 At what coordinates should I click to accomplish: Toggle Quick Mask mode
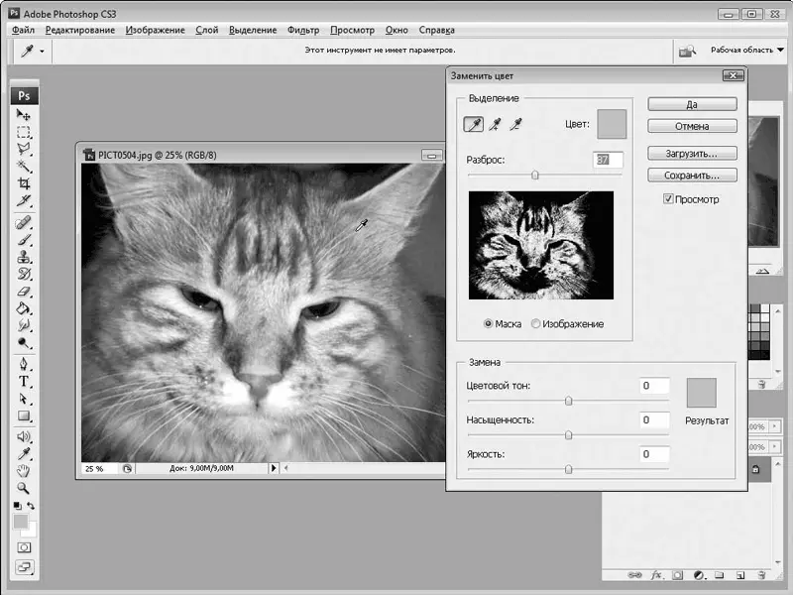click(24, 548)
